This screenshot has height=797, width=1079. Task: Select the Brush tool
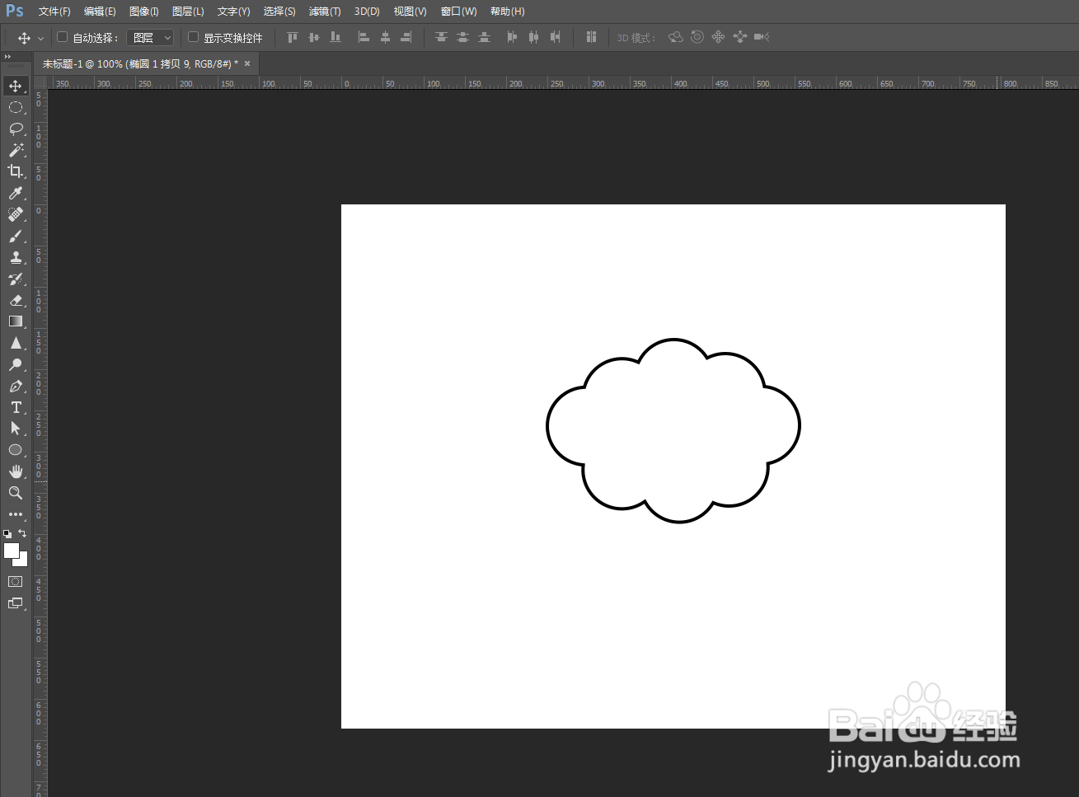[x=16, y=236]
